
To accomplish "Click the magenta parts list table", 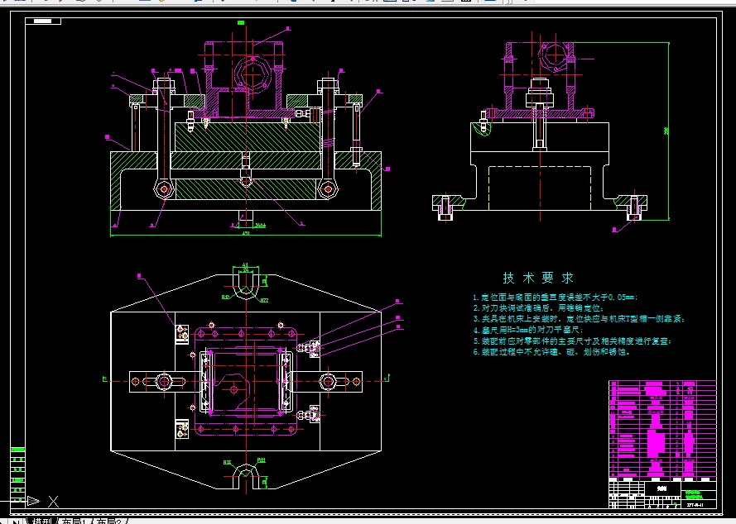I will 662,430.
